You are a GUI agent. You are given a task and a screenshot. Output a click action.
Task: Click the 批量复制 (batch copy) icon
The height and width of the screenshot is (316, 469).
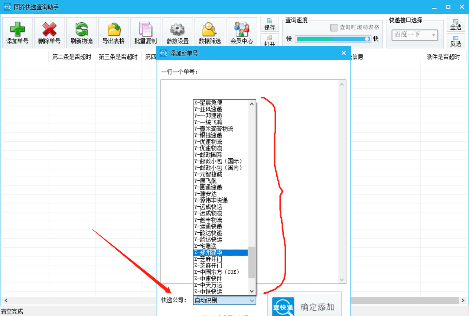coord(145,32)
